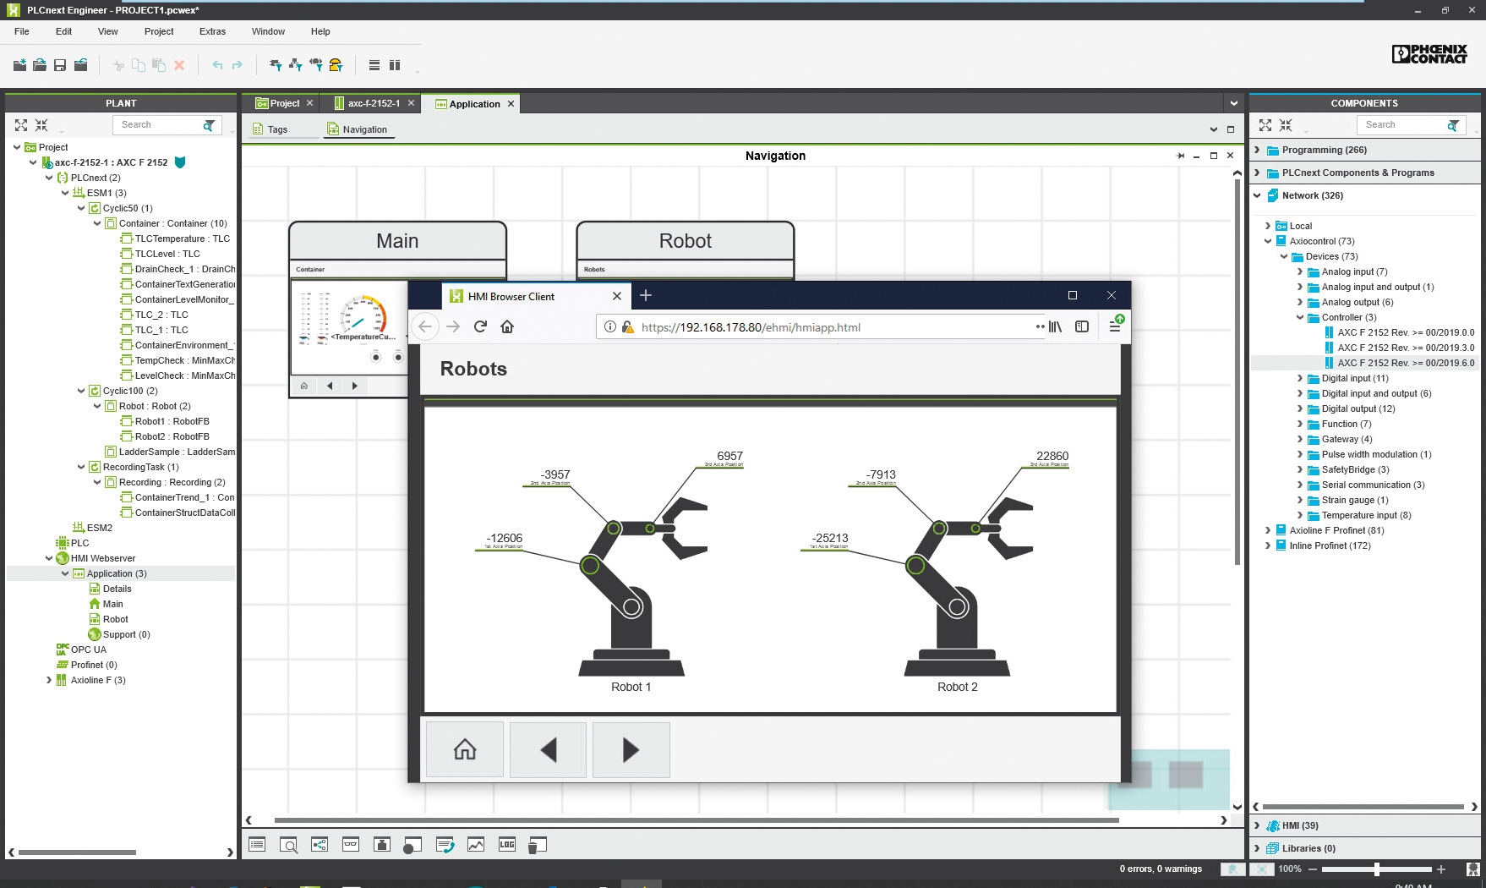Screen dimensions: 1486x888
Task: Click the filter icon in PLANT search box
Action: tap(209, 125)
